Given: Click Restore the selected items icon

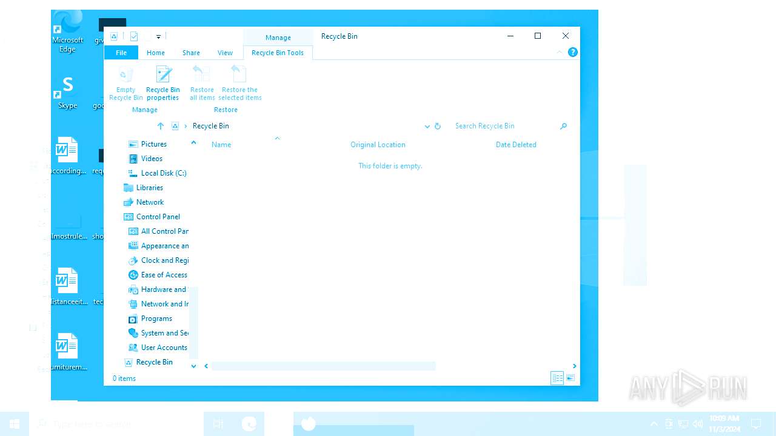Looking at the screenshot, I should pyautogui.click(x=240, y=83).
